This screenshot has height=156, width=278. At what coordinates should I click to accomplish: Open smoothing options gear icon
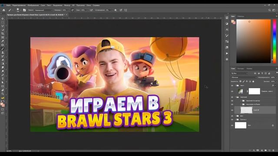pyautogui.click(x=116, y=10)
